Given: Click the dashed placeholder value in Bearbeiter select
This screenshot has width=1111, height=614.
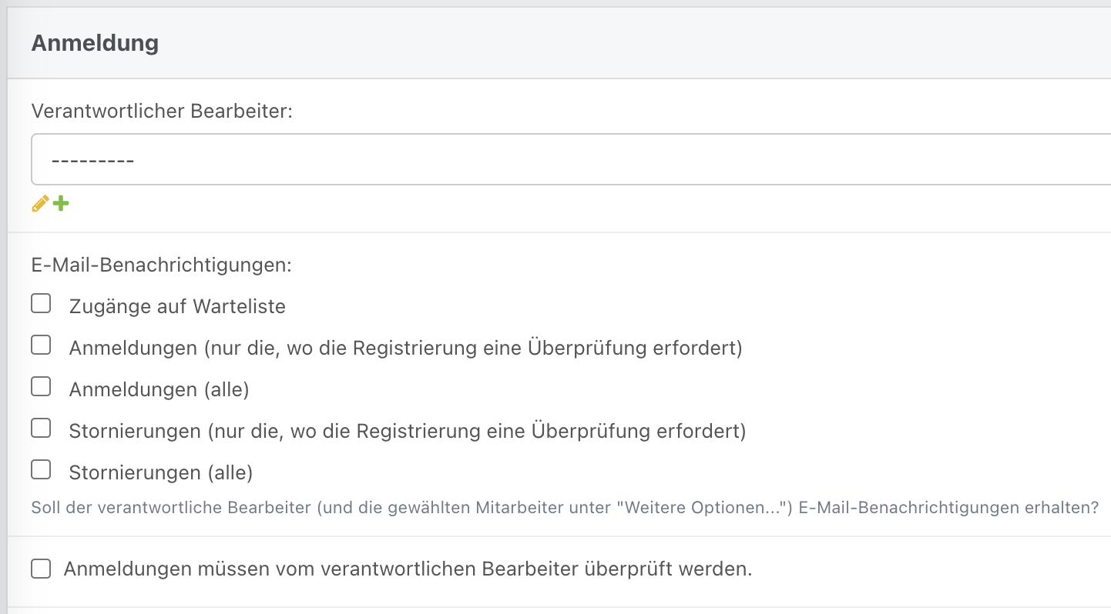Looking at the screenshot, I should 92,160.
